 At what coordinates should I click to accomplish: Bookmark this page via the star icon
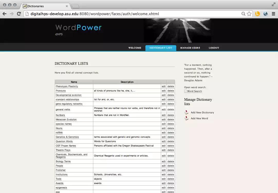[249, 14]
